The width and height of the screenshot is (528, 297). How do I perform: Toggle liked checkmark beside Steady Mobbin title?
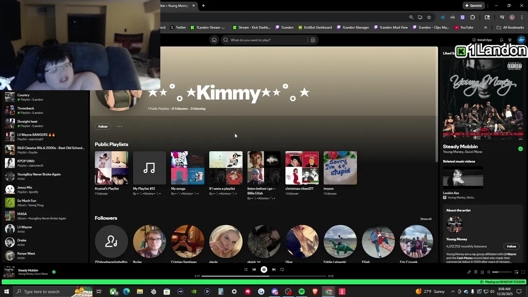(521, 149)
